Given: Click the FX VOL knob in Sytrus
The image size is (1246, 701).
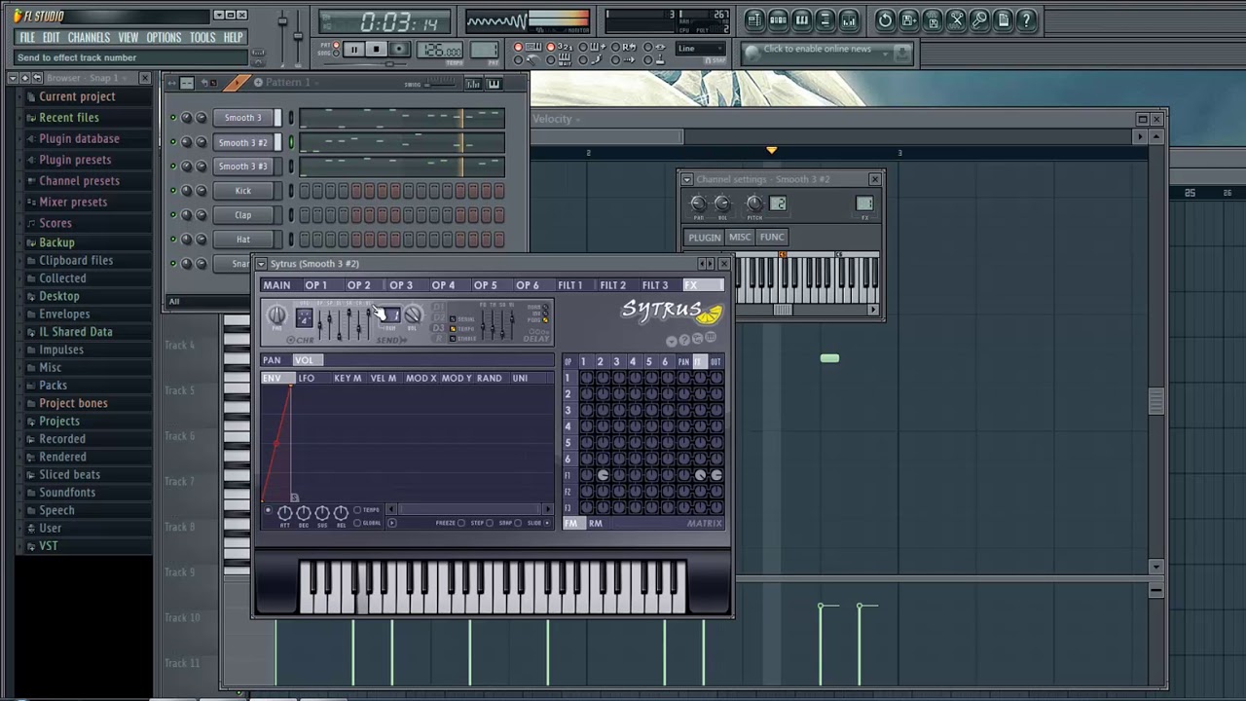Looking at the screenshot, I should point(413,314).
